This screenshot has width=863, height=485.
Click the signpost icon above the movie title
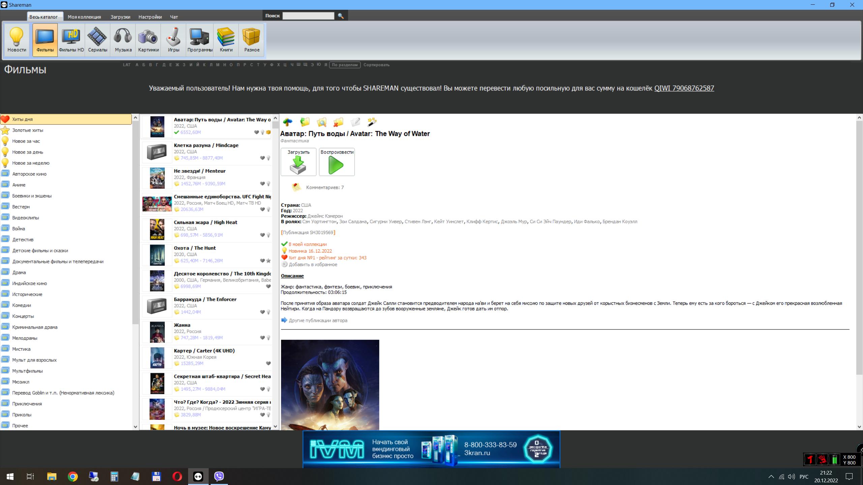tap(288, 122)
